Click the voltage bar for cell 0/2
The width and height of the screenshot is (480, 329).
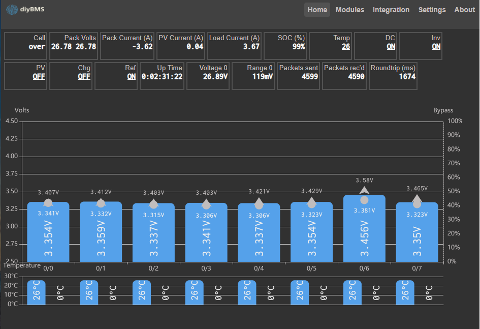(153, 232)
